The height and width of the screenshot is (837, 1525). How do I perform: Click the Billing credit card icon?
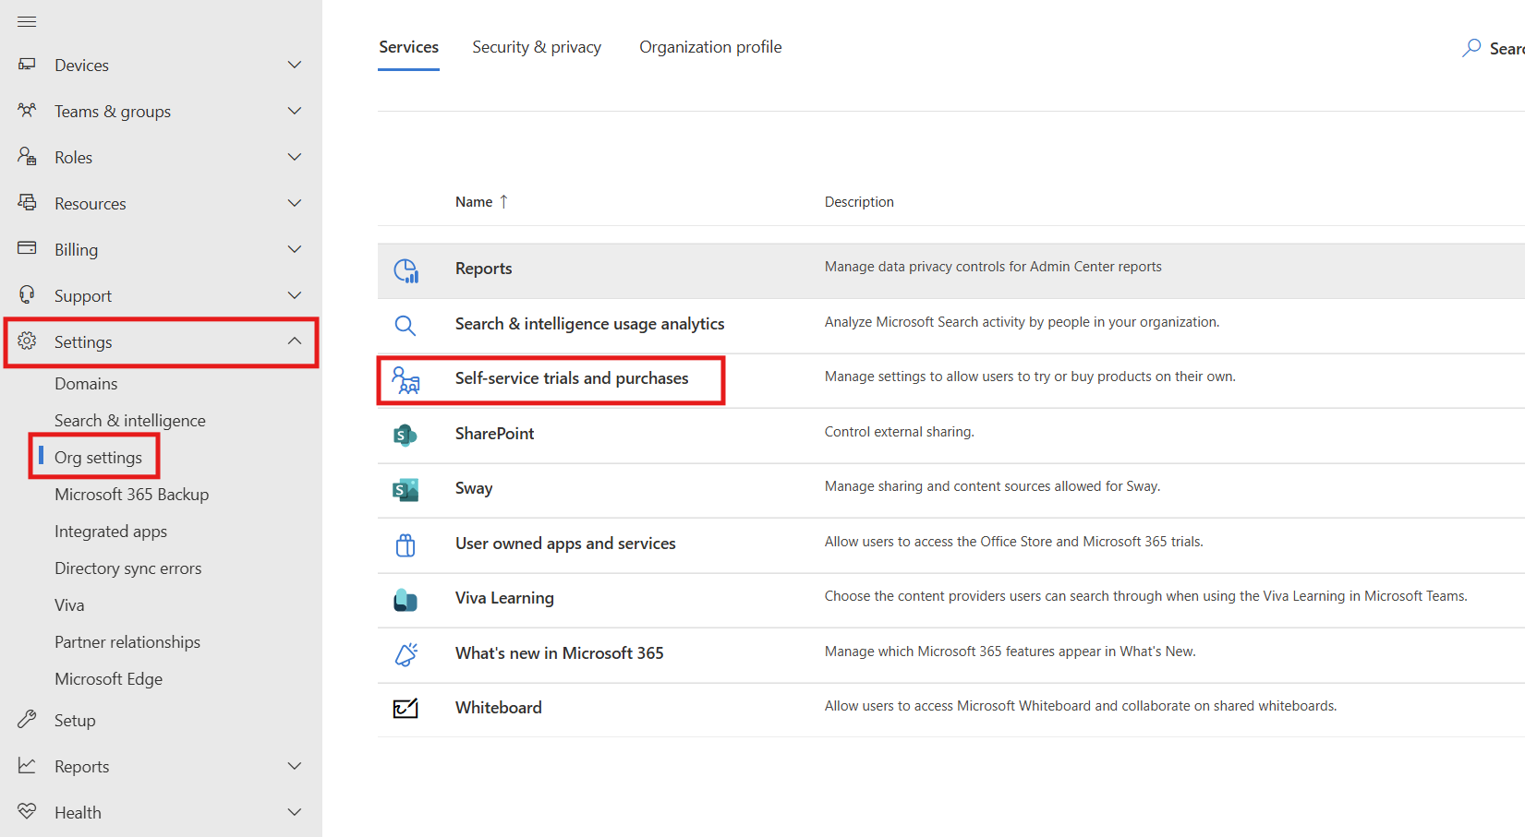27,248
